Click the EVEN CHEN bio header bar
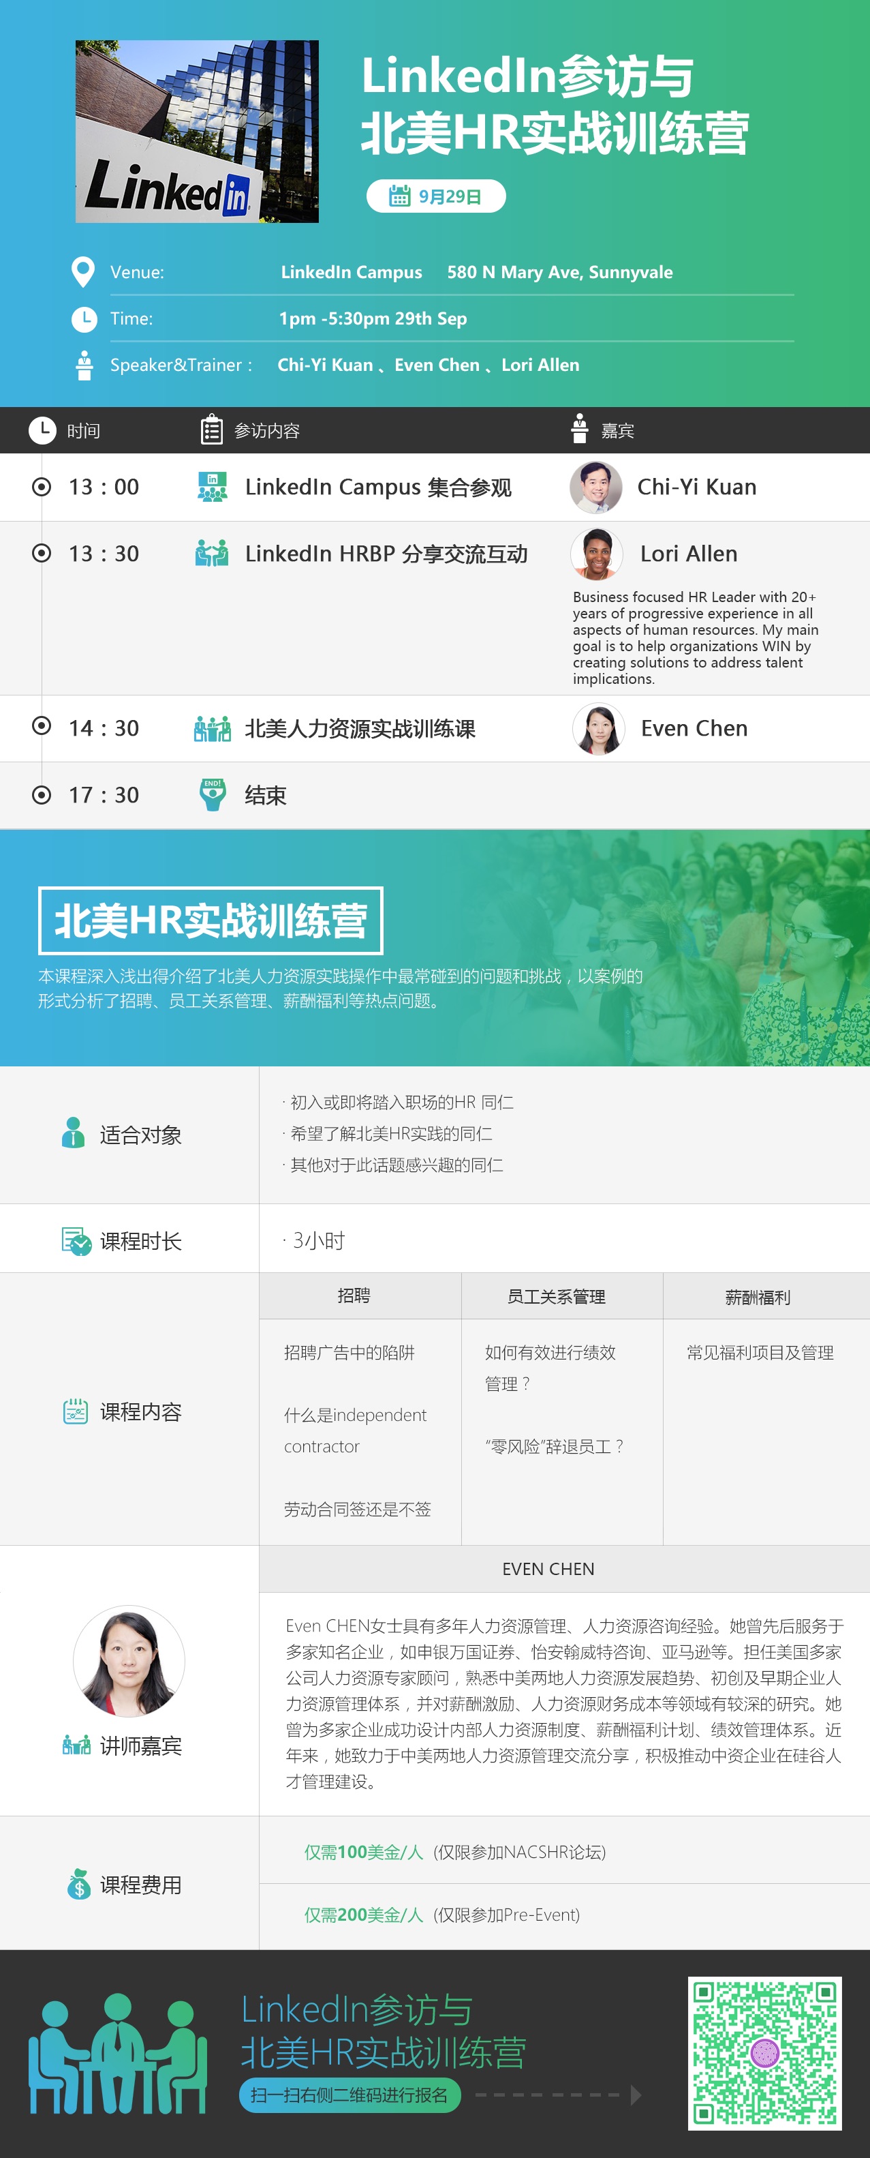 coord(564,1569)
